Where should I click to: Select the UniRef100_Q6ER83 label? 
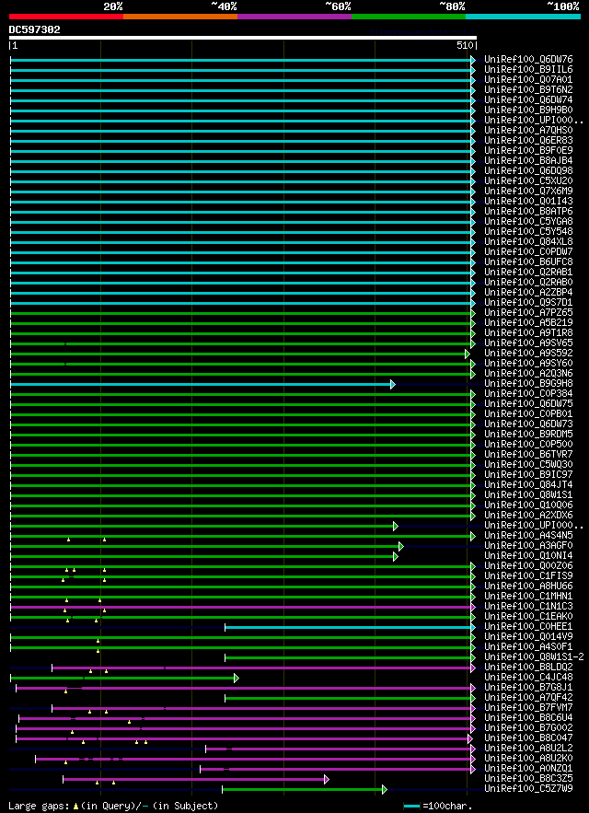pos(528,141)
